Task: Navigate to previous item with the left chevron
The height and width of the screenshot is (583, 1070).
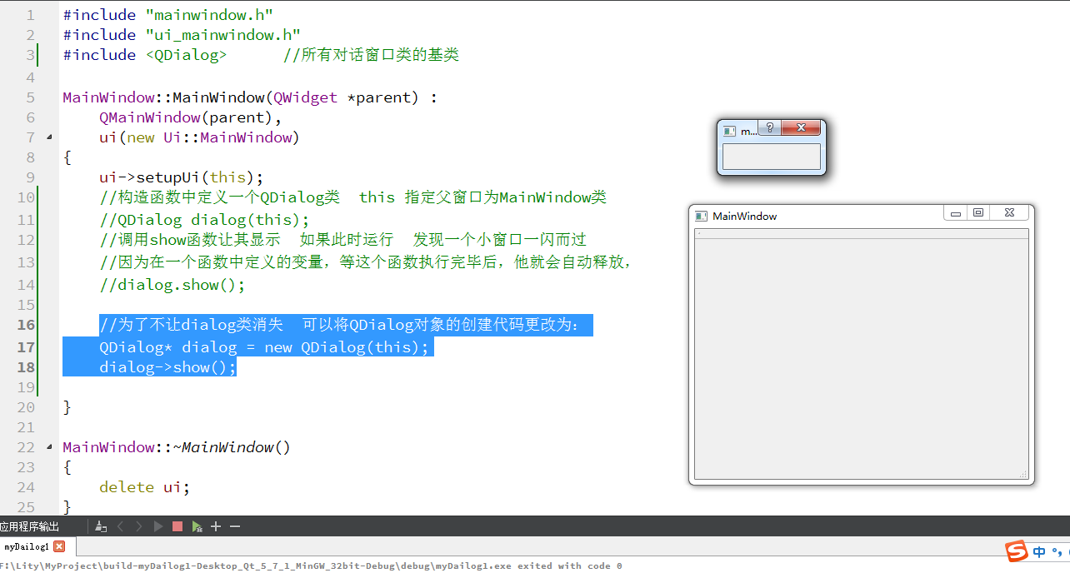Action: (121, 526)
